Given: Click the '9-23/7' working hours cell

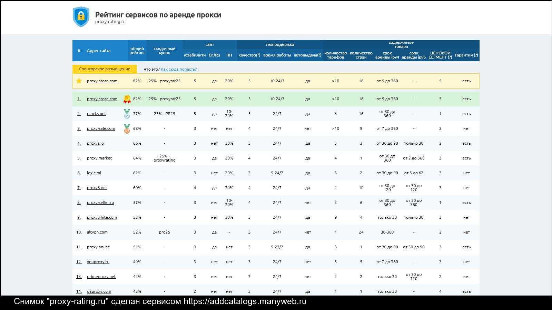Looking at the screenshot, I should point(277,247).
